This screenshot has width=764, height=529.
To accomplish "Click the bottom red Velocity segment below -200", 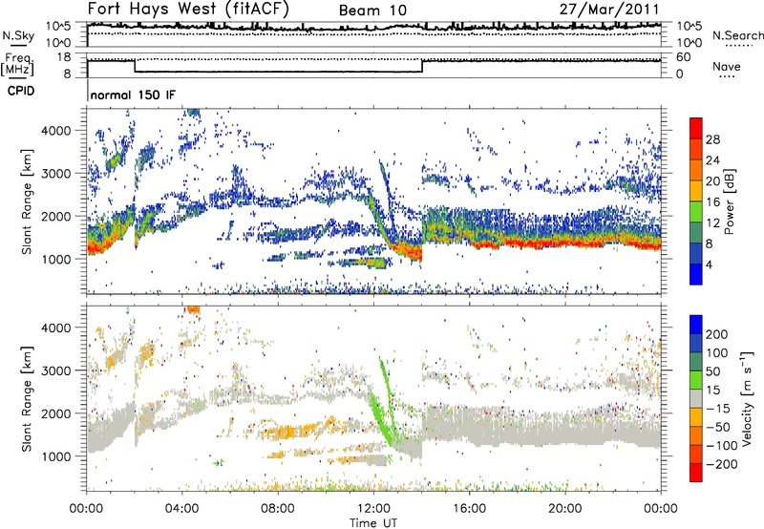I will (696, 473).
